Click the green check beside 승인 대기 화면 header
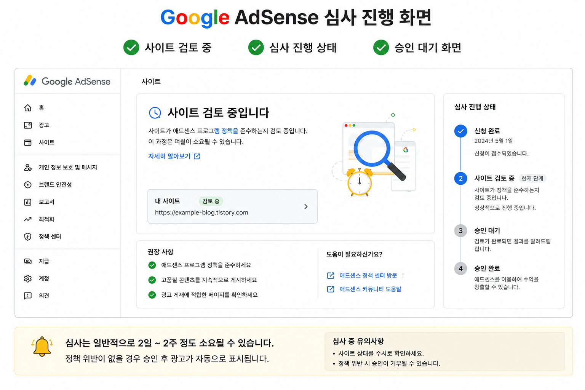The image size is (585, 390). 381,48
